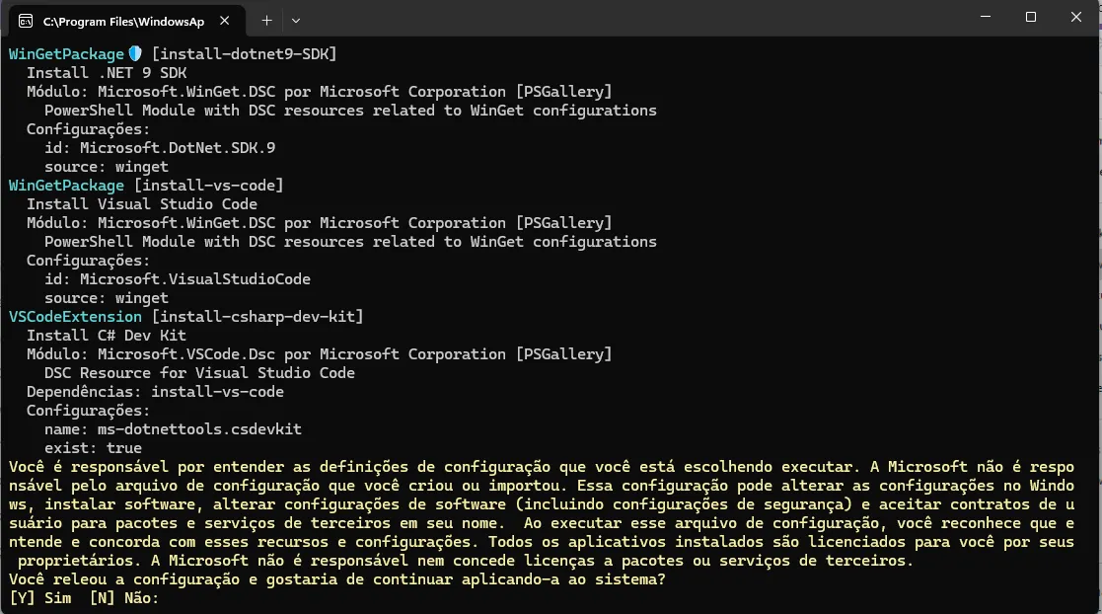Click the WinGetPackage install-dotnet9-SDK heading
This screenshot has width=1102, height=614.
[x=173, y=54]
